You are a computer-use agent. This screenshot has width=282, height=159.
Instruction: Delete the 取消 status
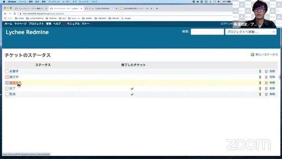[270, 94]
